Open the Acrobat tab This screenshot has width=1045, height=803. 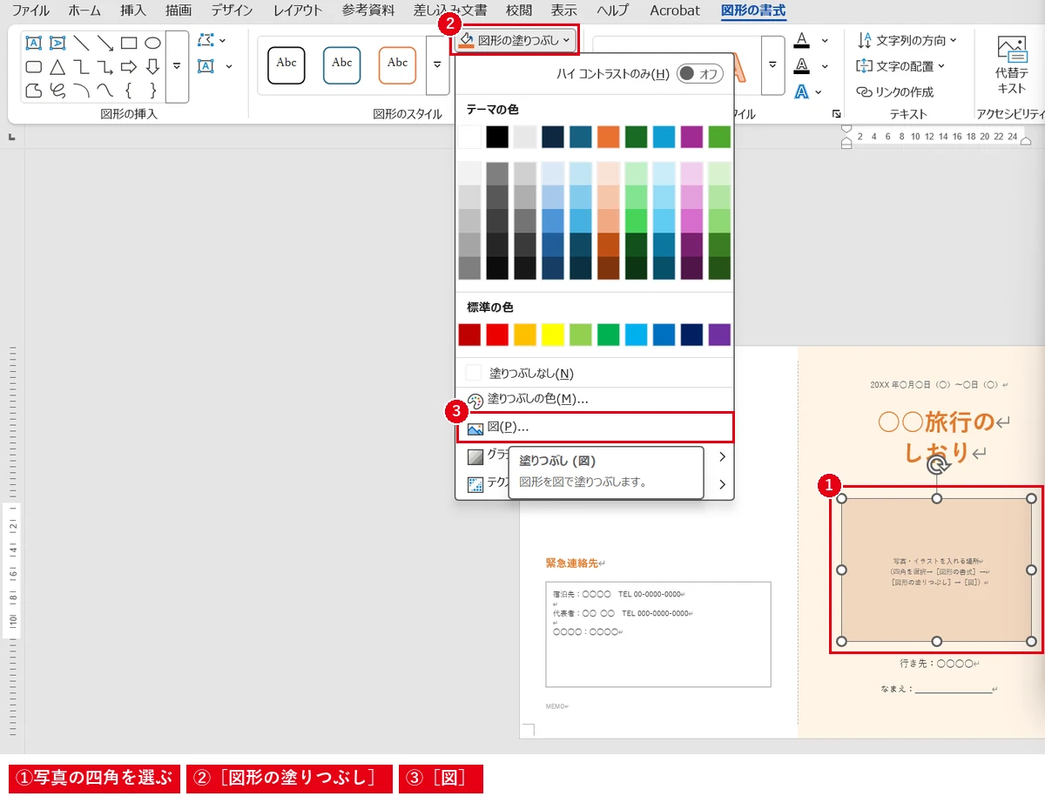coord(675,10)
